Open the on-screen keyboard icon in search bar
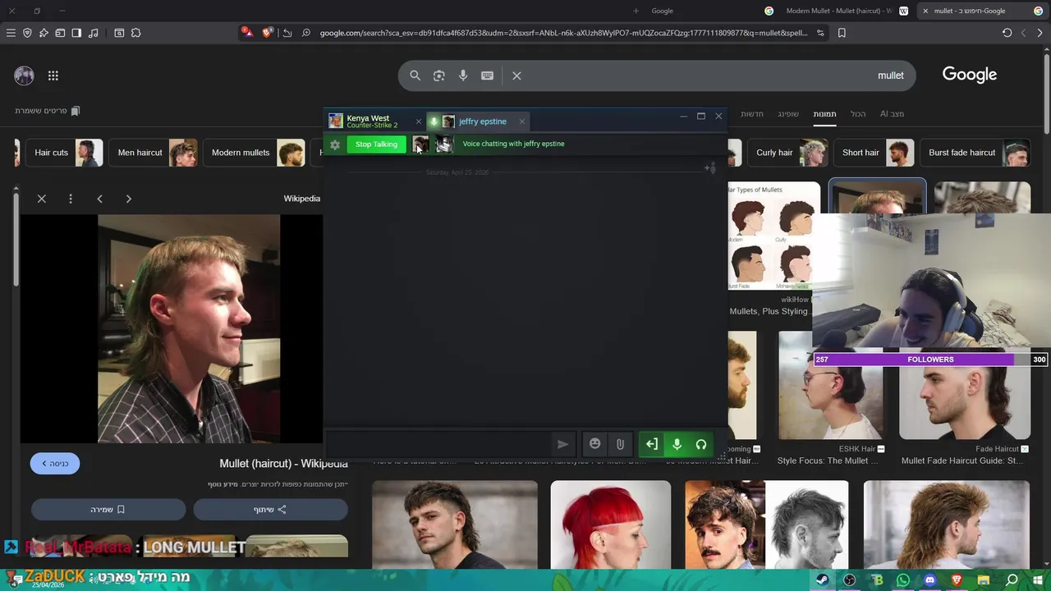The width and height of the screenshot is (1051, 591). 487,76
